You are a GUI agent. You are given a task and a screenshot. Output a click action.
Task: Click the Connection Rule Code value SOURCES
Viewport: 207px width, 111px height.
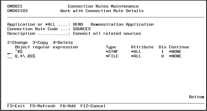(x=82, y=29)
